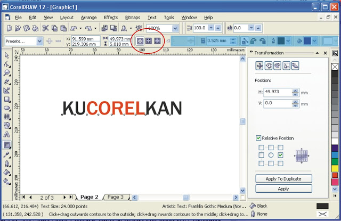Select the center anchor point circle
Viewport: 341px width, 221px height.
(x=271, y=155)
